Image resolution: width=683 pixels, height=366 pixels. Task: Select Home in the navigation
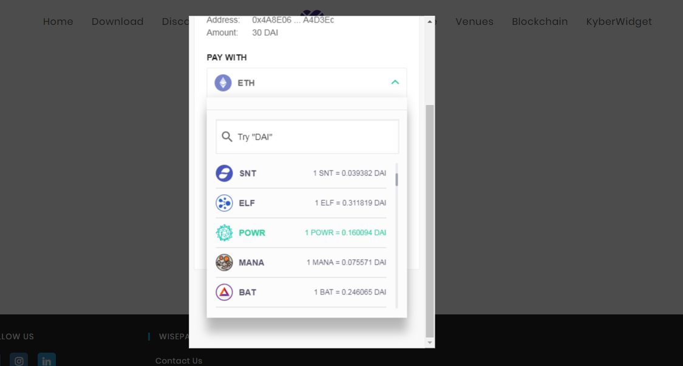coord(58,22)
